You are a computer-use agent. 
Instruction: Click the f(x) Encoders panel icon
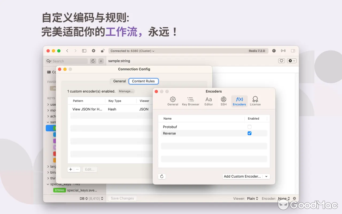coord(239,101)
